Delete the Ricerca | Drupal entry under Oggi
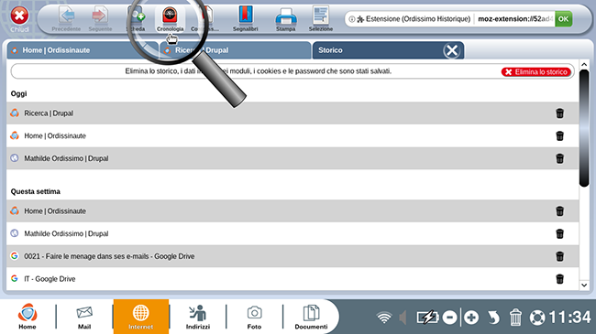This screenshot has height=334, width=596. [559, 113]
